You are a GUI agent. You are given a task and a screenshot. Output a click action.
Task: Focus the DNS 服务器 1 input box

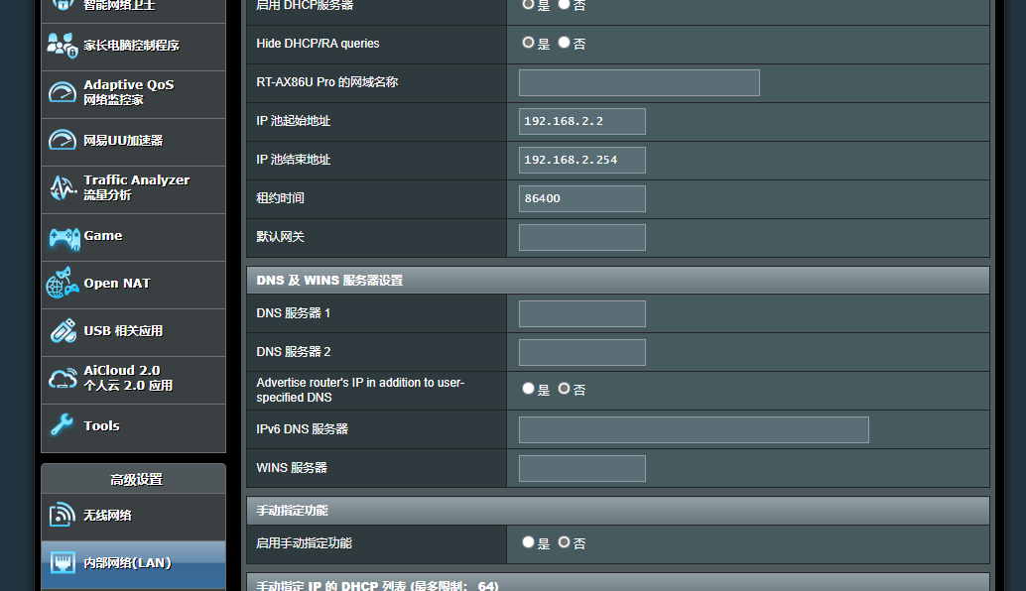click(581, 313)
